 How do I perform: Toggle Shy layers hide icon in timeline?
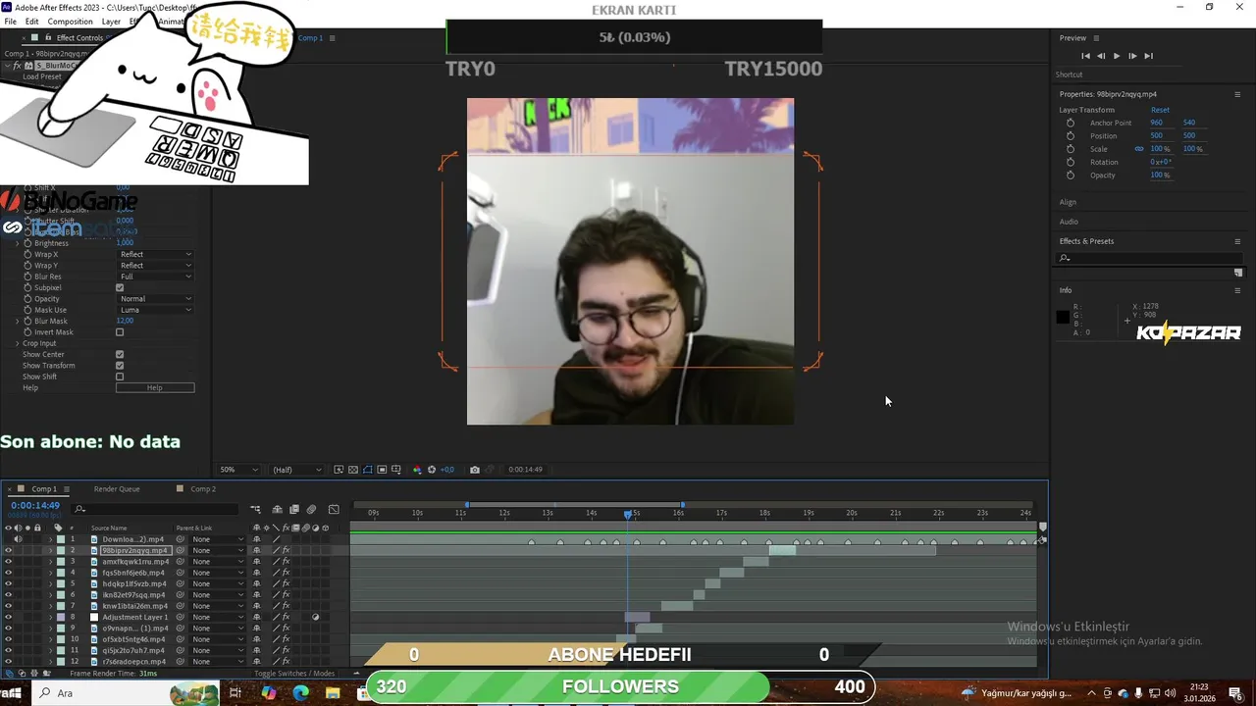point(277,509)
